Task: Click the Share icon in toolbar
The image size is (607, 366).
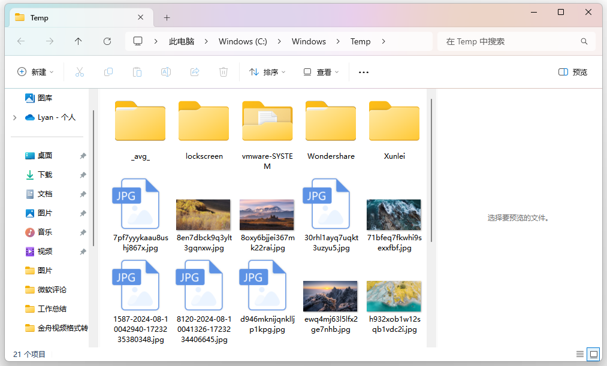Action: [x=195, y=72]
